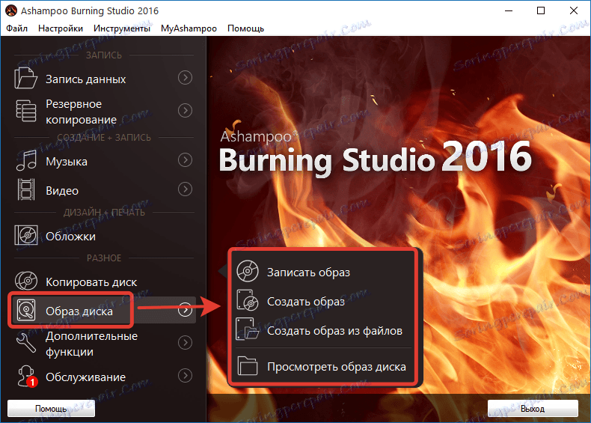The image size is (591, 423).
Task: Open Обслуживание label
Action: tap(85, 377)
